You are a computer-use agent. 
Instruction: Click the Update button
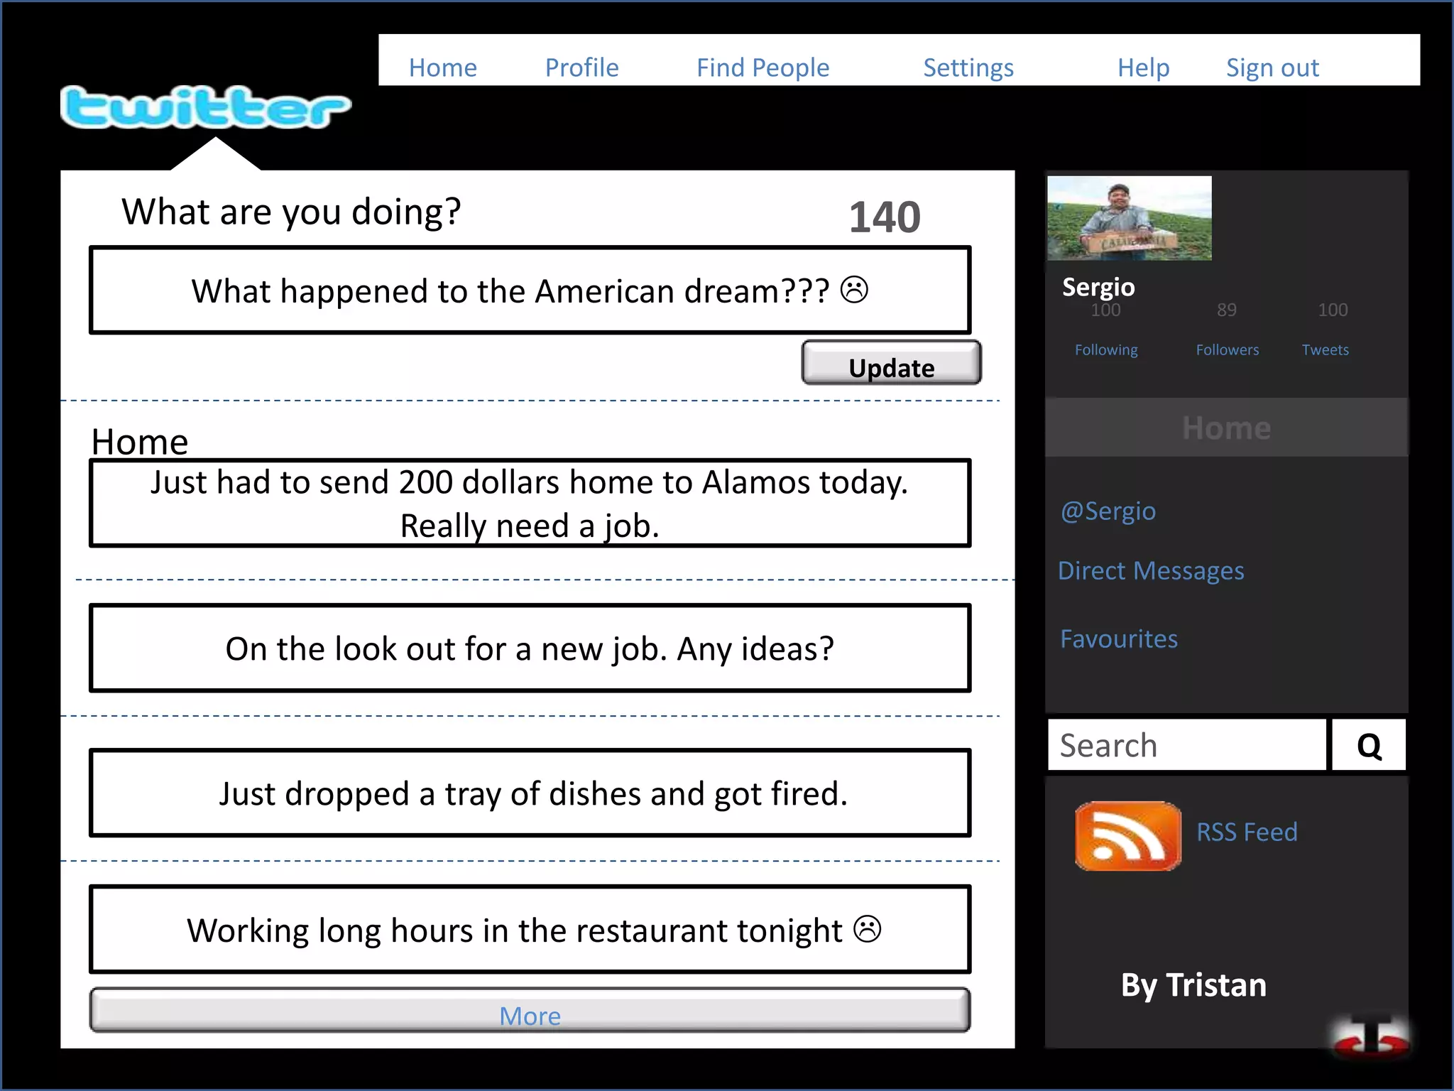coord(892,363)
